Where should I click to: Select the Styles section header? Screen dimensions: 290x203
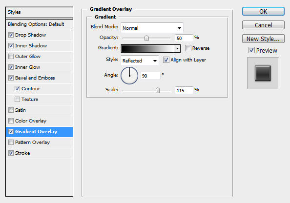click(x=39, y=12)
